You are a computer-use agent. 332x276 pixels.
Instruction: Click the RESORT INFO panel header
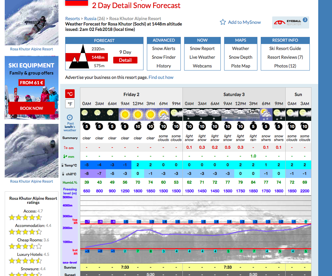(x=285, y=40)
